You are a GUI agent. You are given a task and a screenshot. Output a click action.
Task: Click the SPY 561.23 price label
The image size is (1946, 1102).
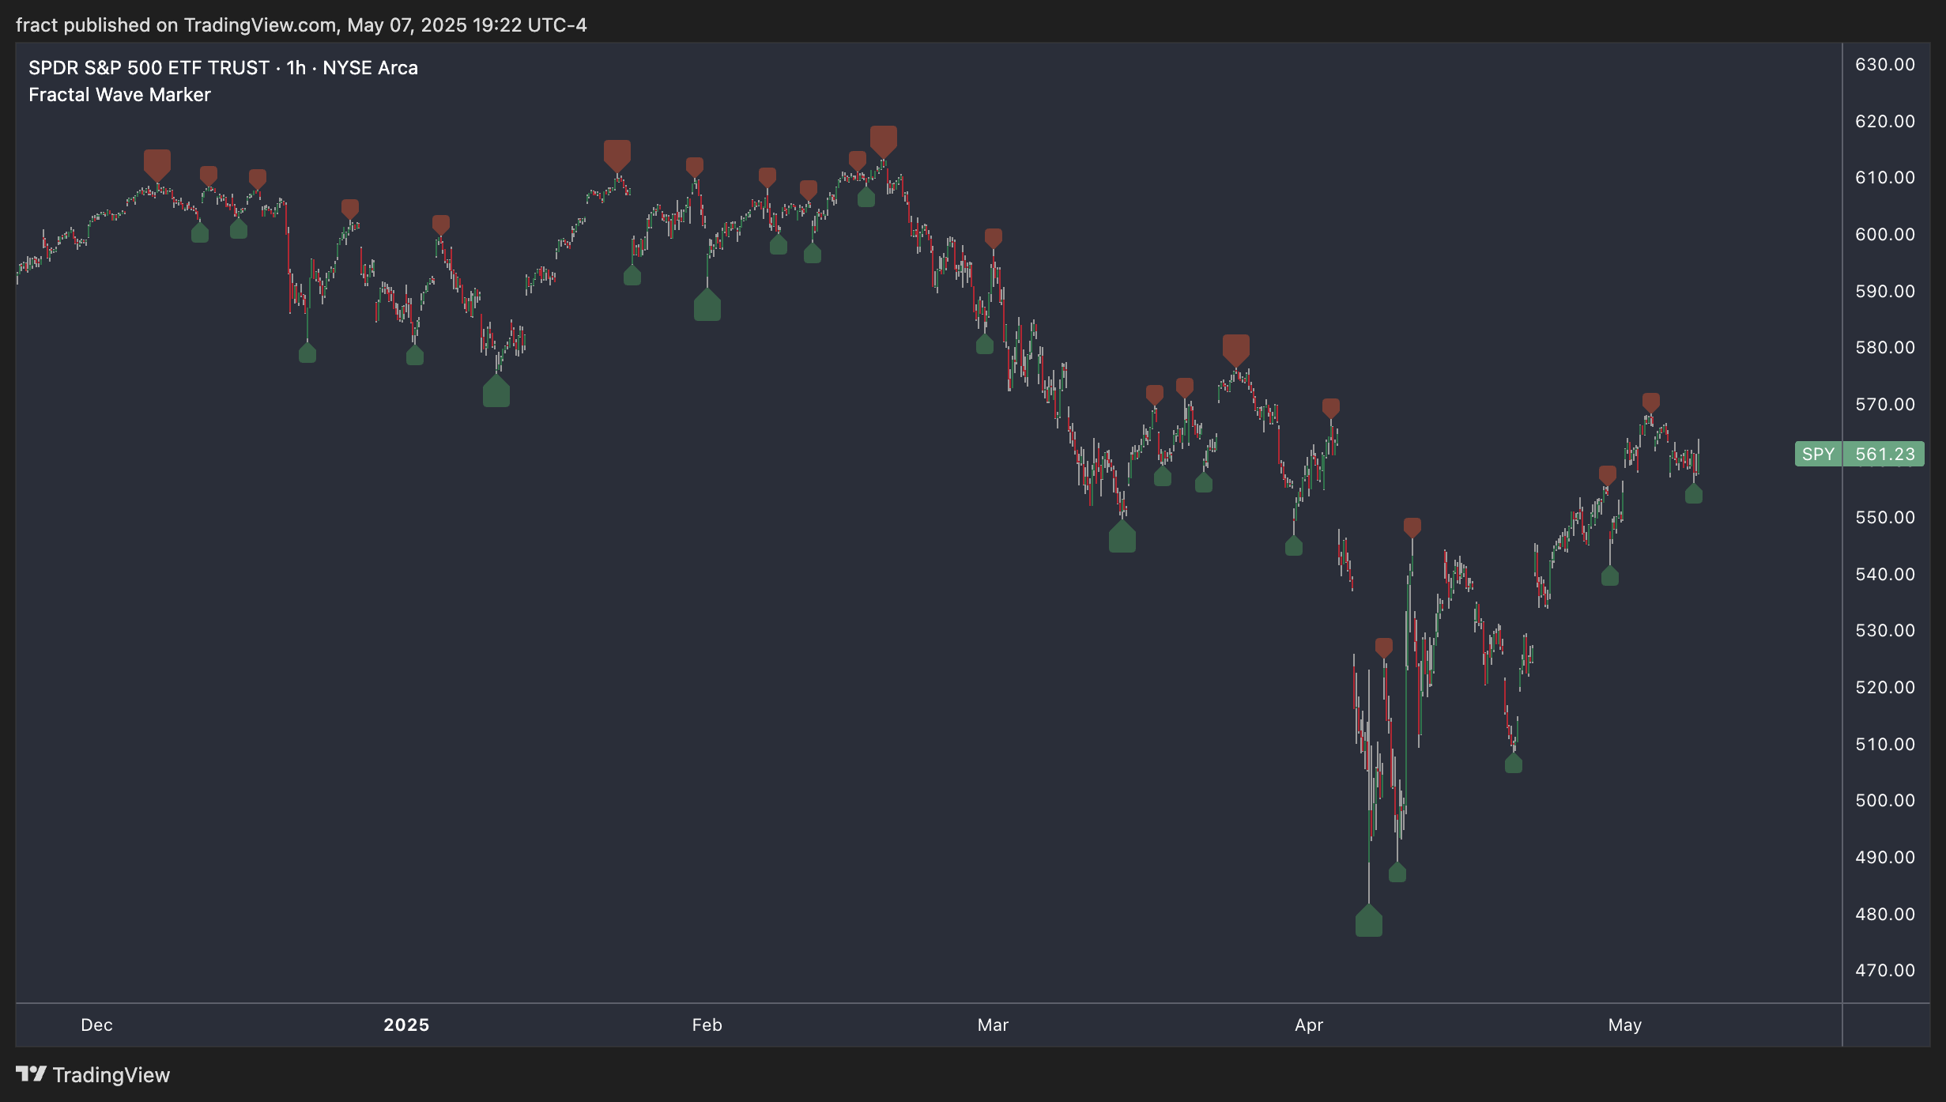(x=1859, y=454)
